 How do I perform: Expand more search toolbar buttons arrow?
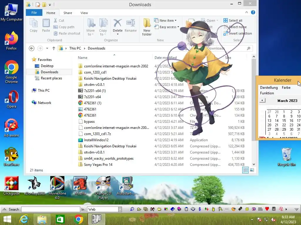(x=286, y=209)
